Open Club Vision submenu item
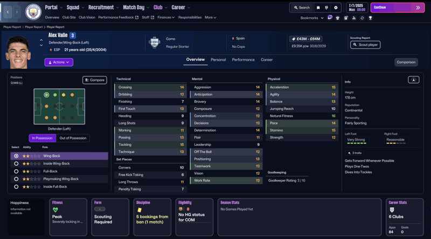The height and width of the screenshot is (239, 431). 87,17
